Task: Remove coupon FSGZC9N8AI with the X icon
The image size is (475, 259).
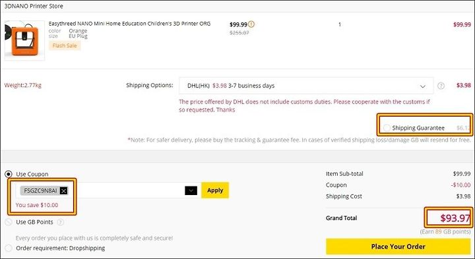Action: point(63,190)
